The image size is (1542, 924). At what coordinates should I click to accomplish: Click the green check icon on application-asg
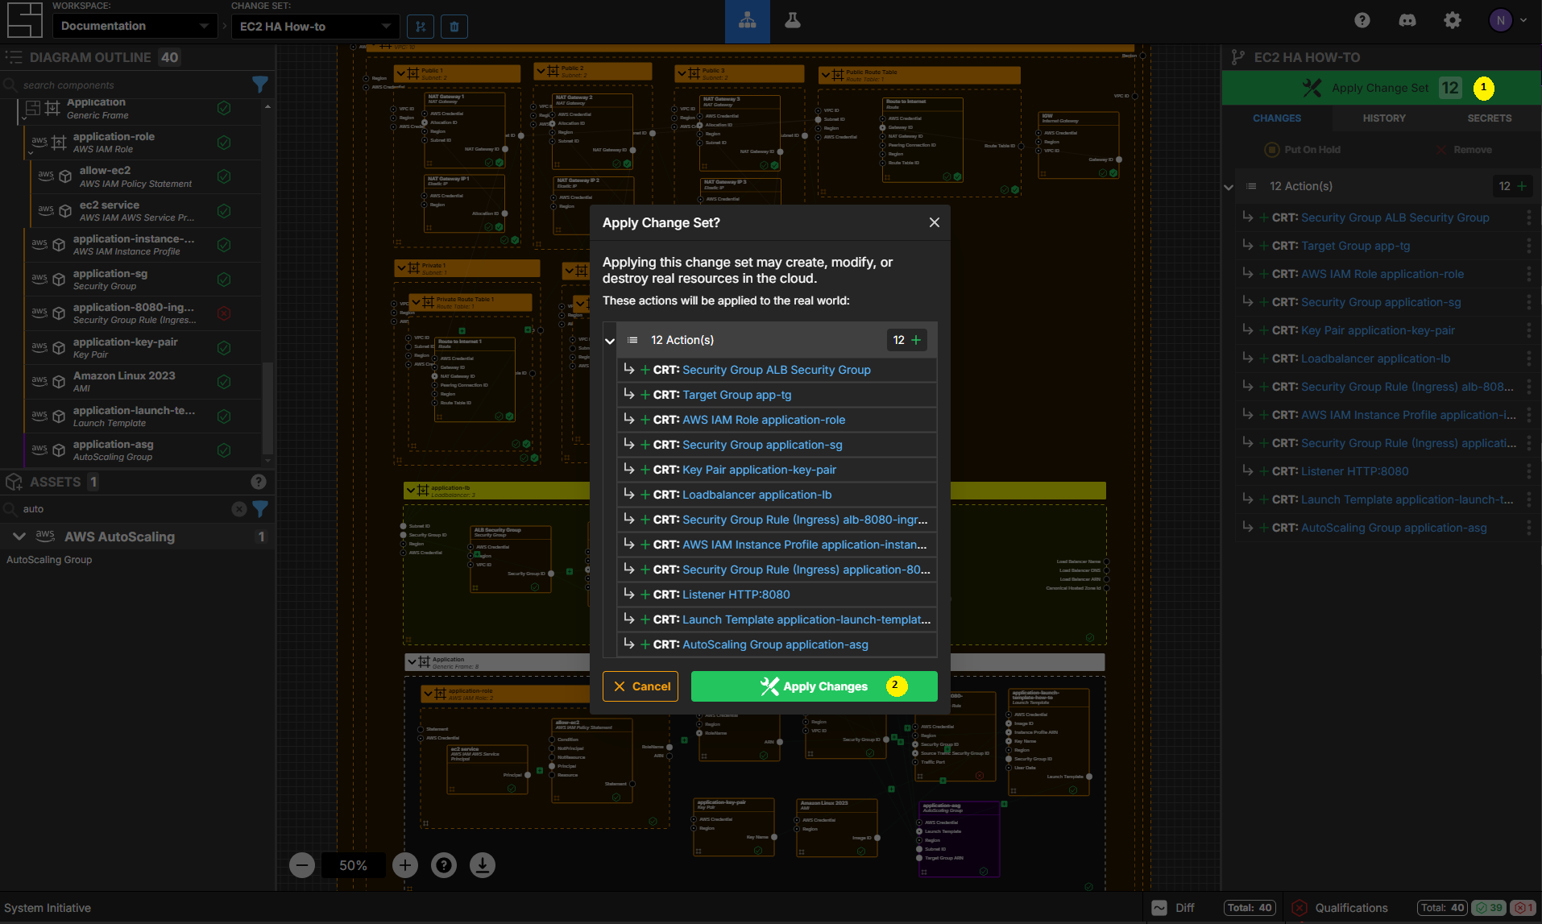point(224,450)
